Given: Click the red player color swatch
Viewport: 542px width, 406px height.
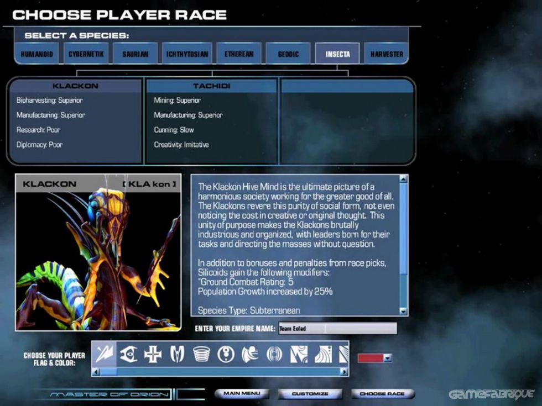Looking at the screenshot, I should pyautogui.click(x=371, y=358).
